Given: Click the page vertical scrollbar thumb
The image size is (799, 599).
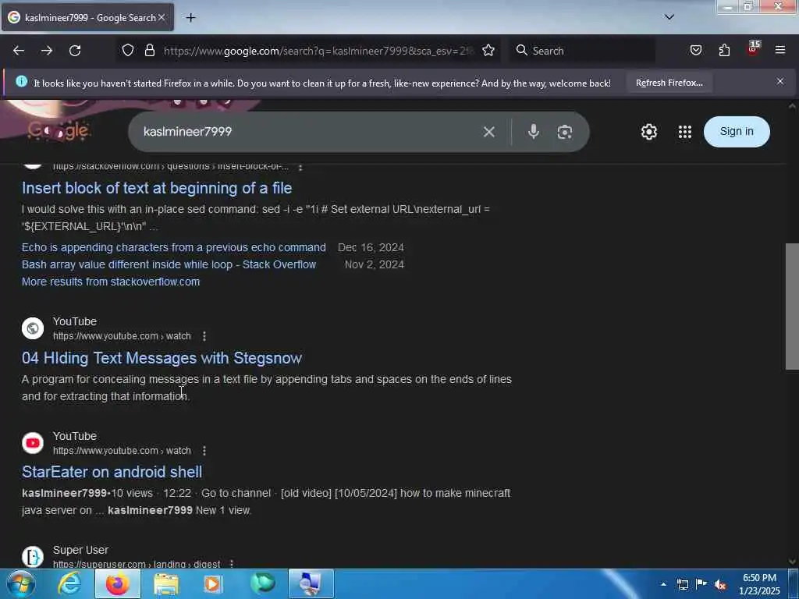Looking at the screenshot, I should click(791, 306).
